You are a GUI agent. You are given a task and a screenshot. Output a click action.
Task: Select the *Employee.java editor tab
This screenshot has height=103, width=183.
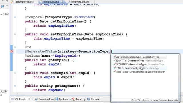(51, 2)
